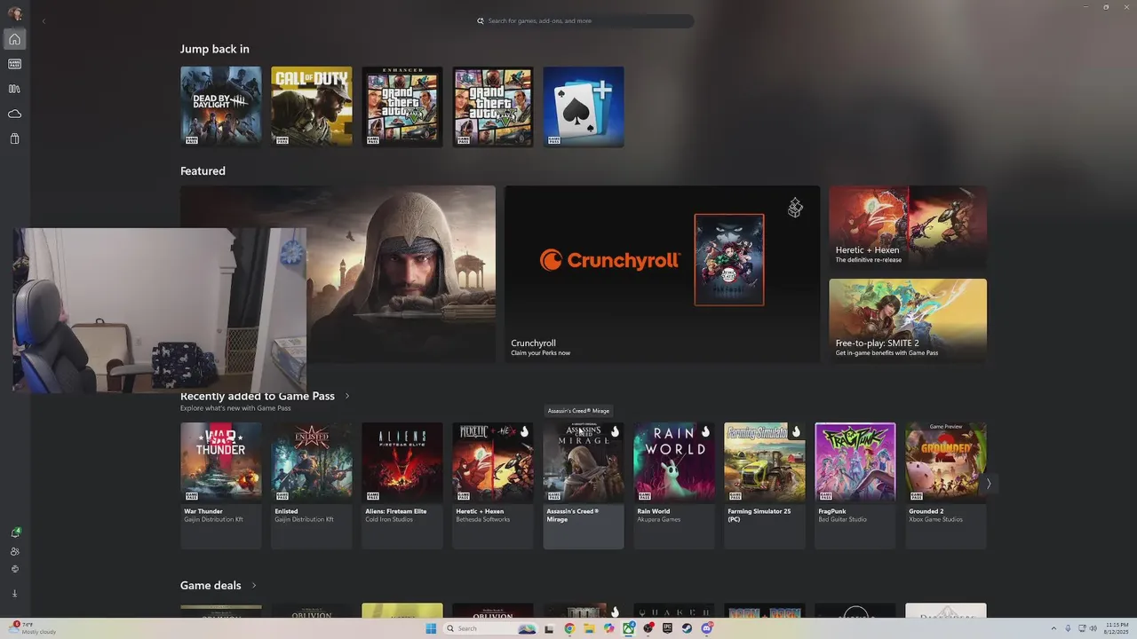
Task: Open the Heretic + Hexen featured tile
Action: tap(908, 227)
